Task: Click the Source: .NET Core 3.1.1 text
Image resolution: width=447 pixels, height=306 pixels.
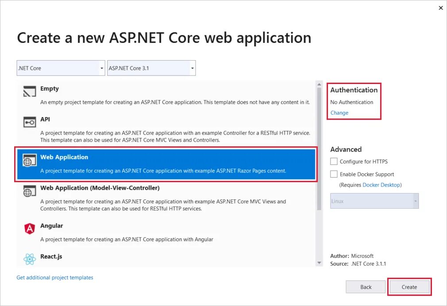Action: 358,264
